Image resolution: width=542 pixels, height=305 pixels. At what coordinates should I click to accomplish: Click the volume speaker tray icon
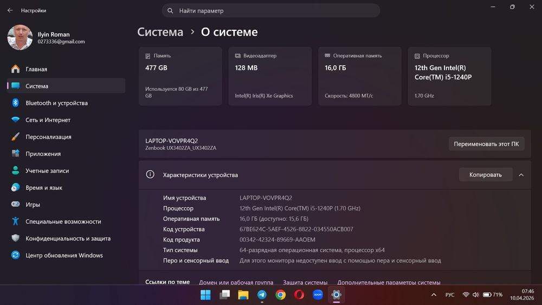476,295
